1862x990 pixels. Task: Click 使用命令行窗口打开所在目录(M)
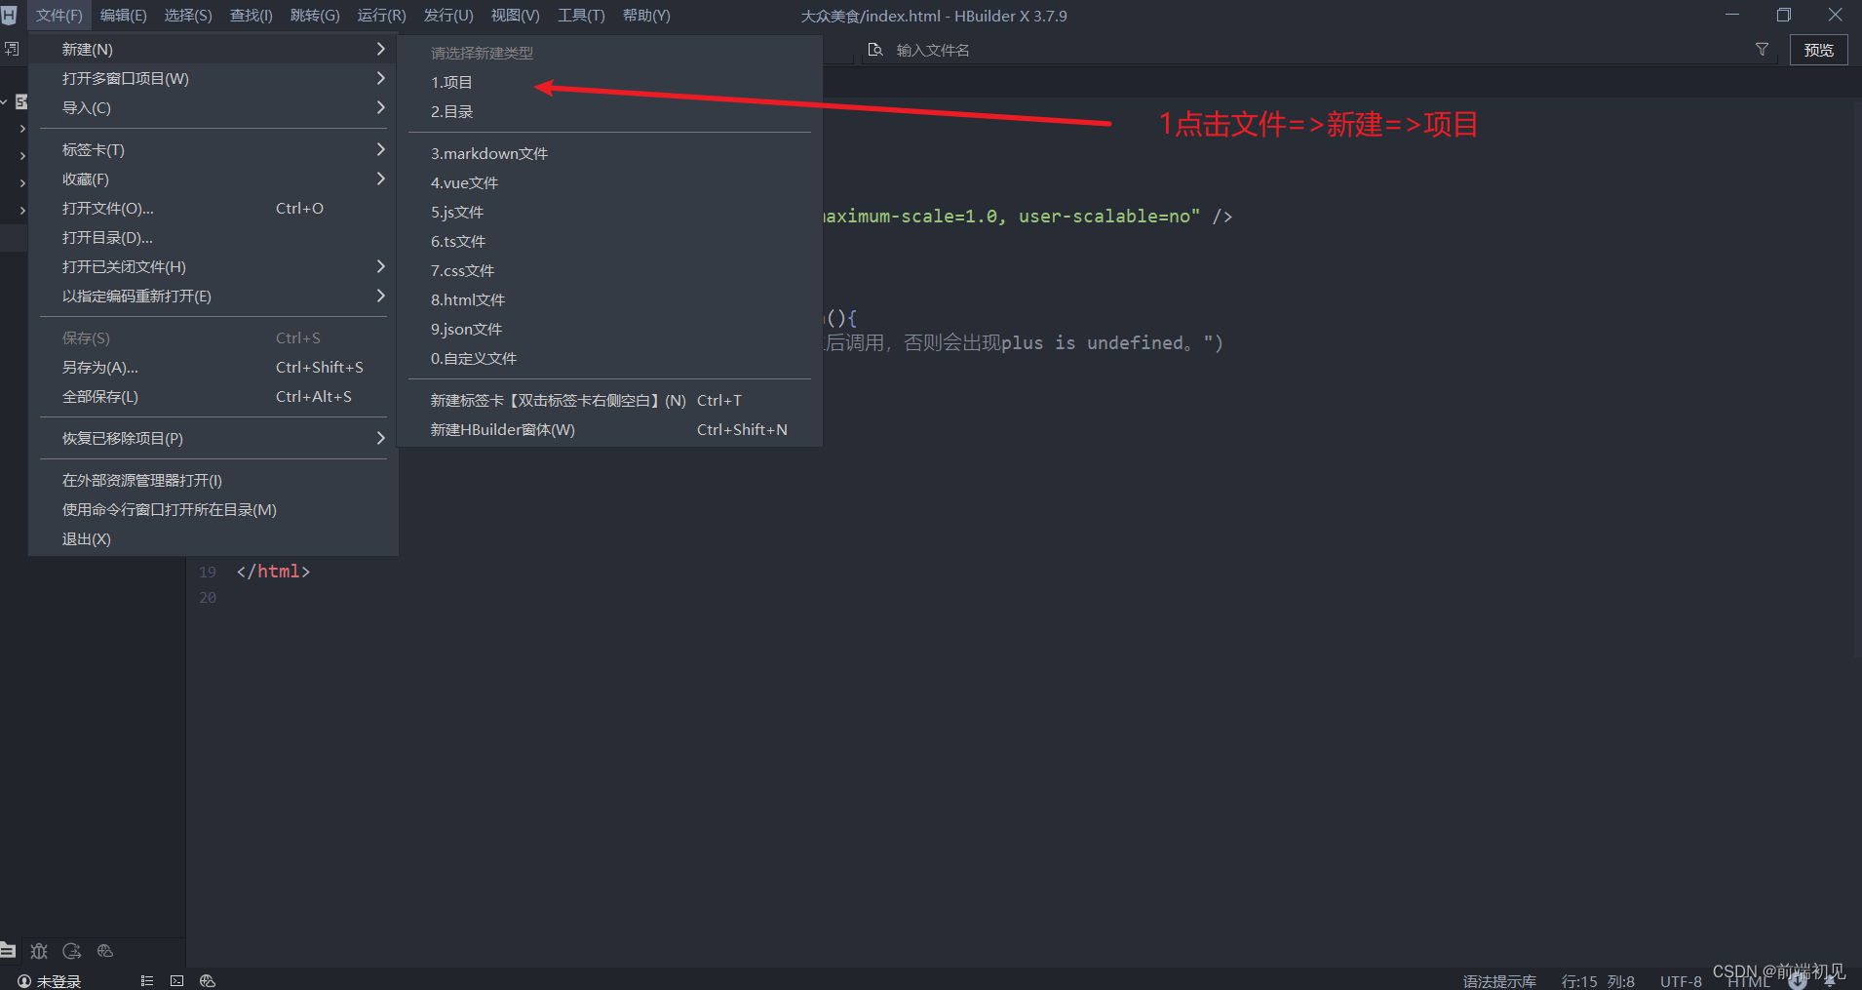click(213, 510)
